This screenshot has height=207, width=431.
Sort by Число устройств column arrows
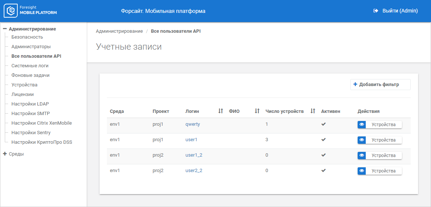click(x=313, y=111)
